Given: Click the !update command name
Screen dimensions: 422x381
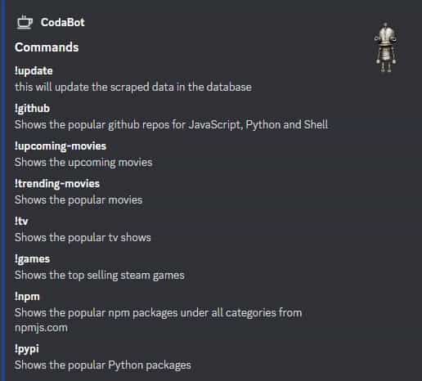Looking at the screenshot, I should point(34,71).
